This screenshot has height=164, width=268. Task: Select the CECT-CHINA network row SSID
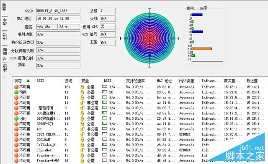click(x=49, y=134)
